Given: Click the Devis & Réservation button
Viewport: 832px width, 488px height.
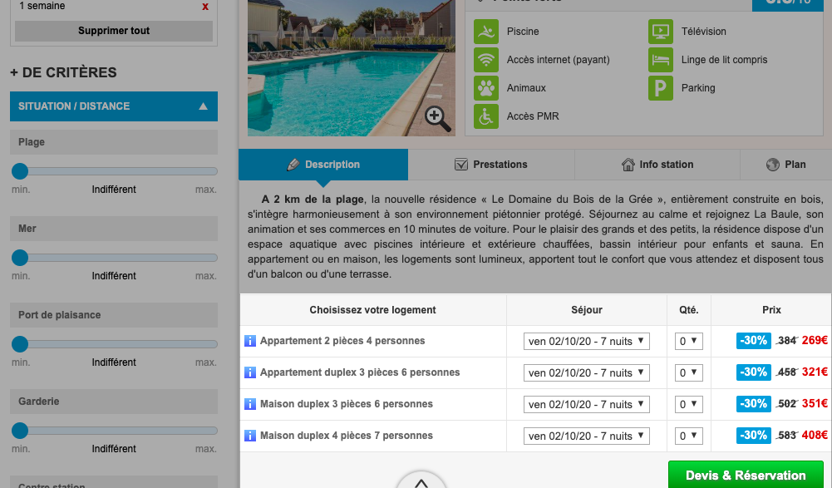Looking at the screenshot, I should [746, 475].
